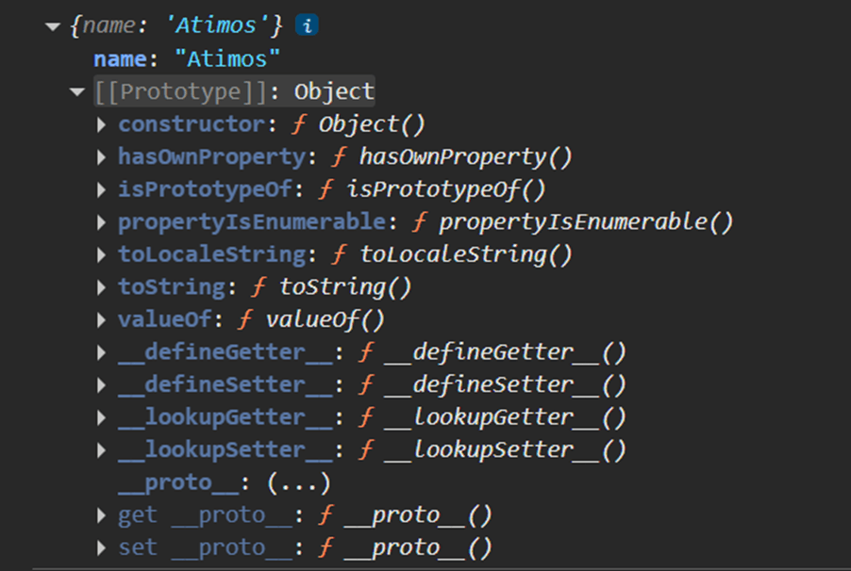
Task: Expand the hasOwnProperty function entry
Action: (x=102, y=157)
